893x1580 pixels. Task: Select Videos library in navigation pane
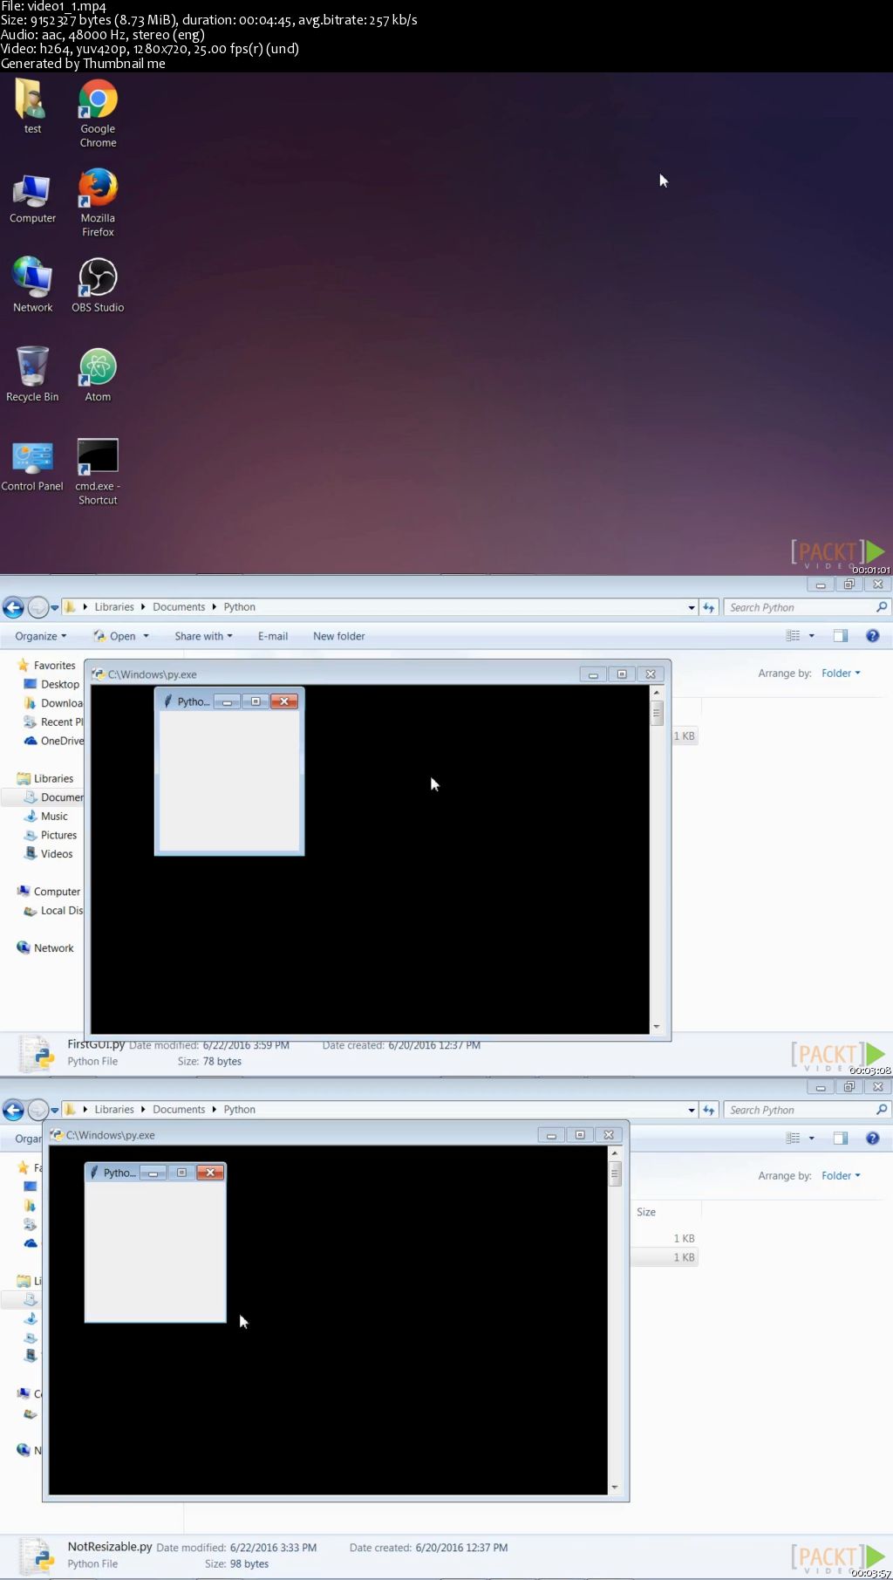pyautogui.click(x=49, y=854)
